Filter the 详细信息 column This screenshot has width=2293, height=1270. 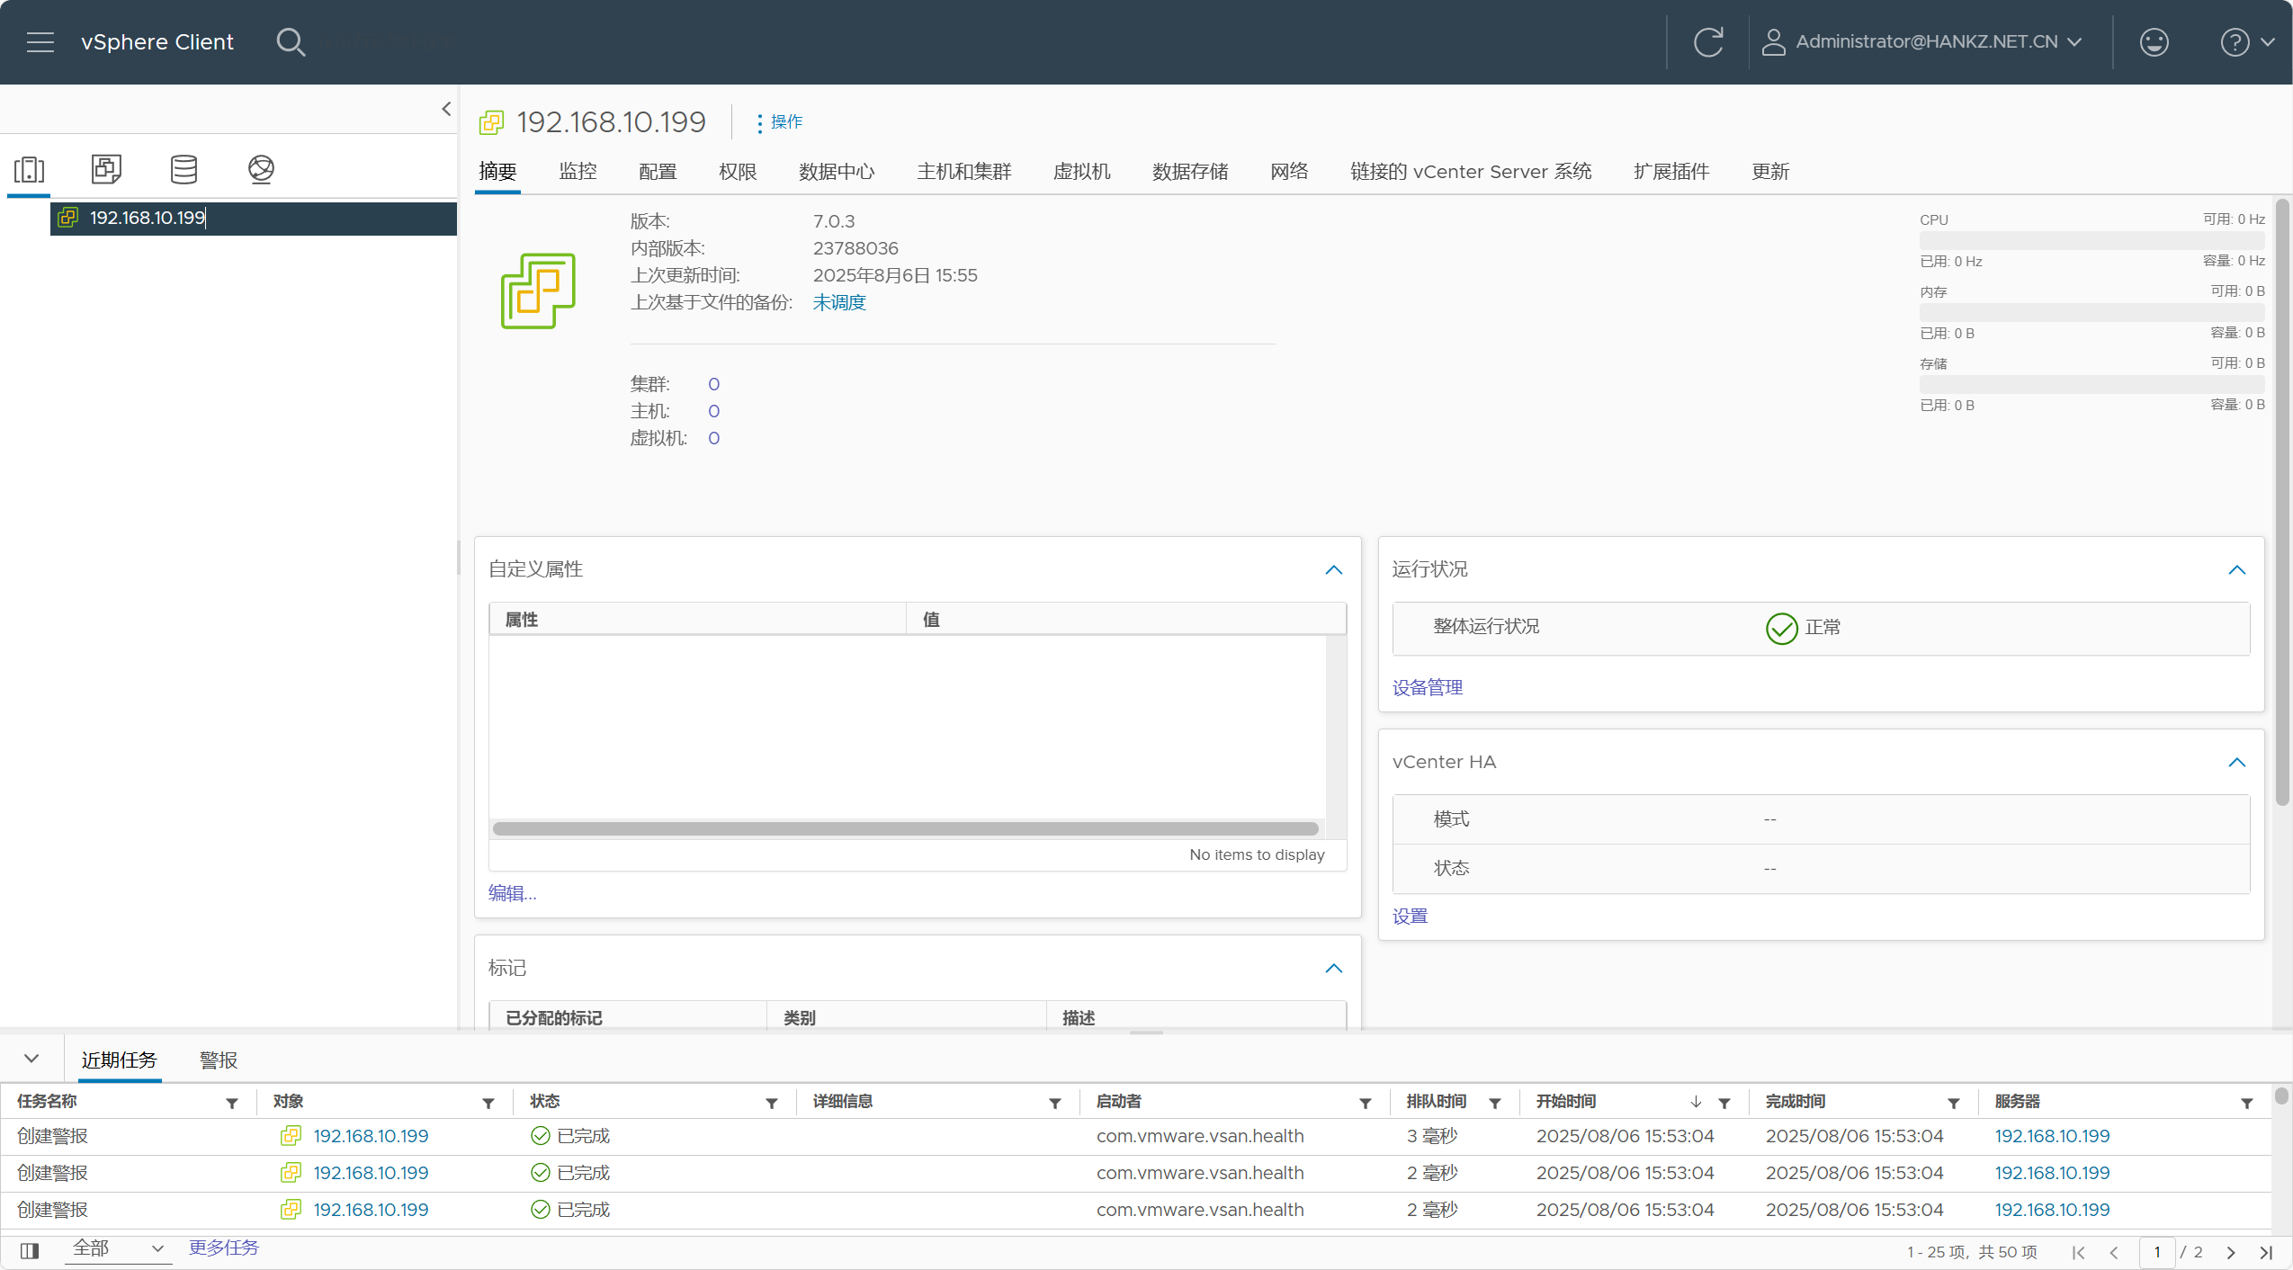1055,1103
